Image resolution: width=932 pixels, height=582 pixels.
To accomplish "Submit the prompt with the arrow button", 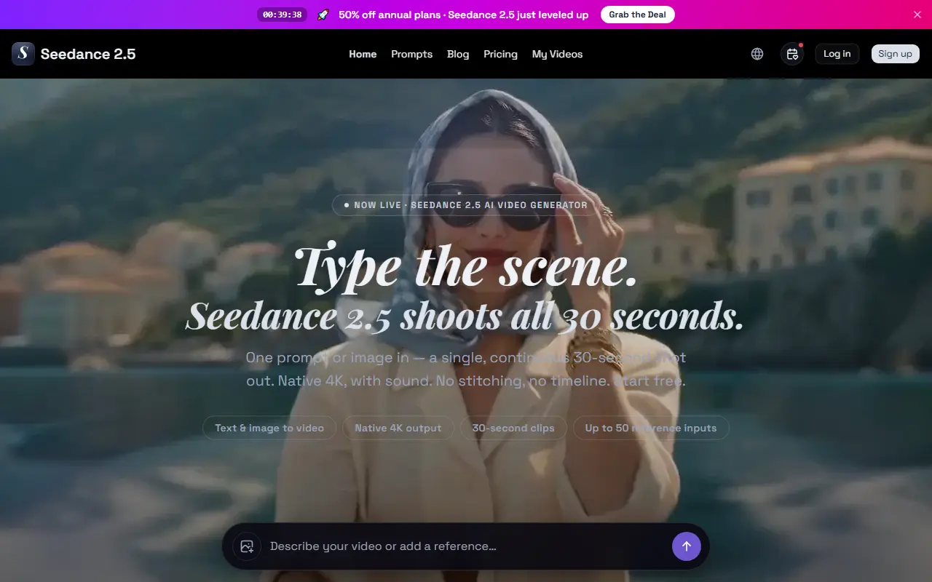I will 687,546.
